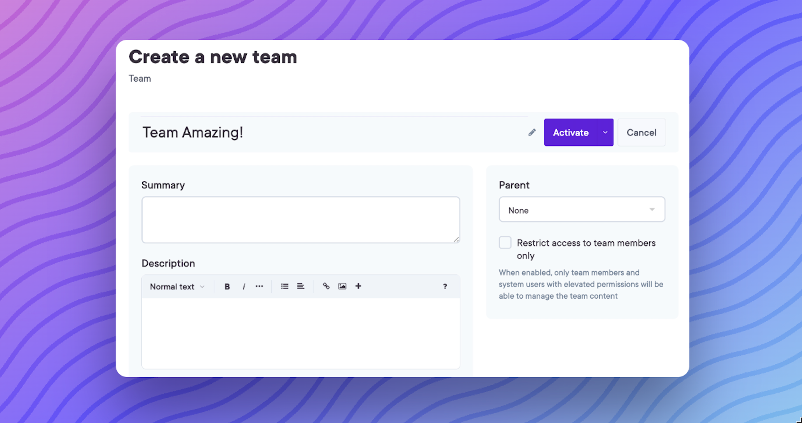802x423 pixels.
Task: Open the Parent dropdown showing None
Action: 582,210
